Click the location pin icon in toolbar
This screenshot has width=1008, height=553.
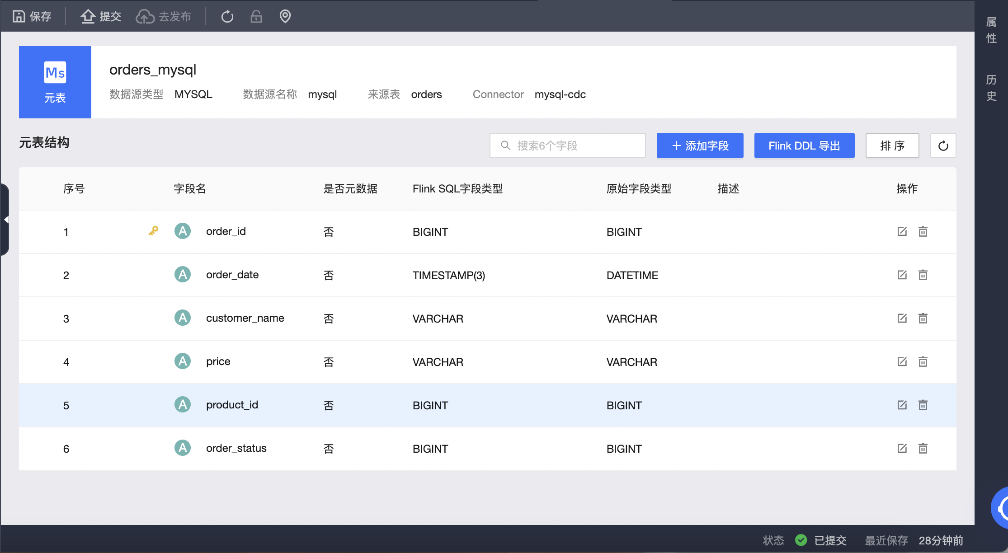285,17
